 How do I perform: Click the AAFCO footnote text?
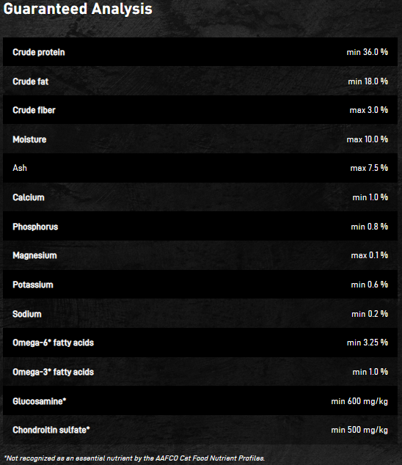pos(134,458)
